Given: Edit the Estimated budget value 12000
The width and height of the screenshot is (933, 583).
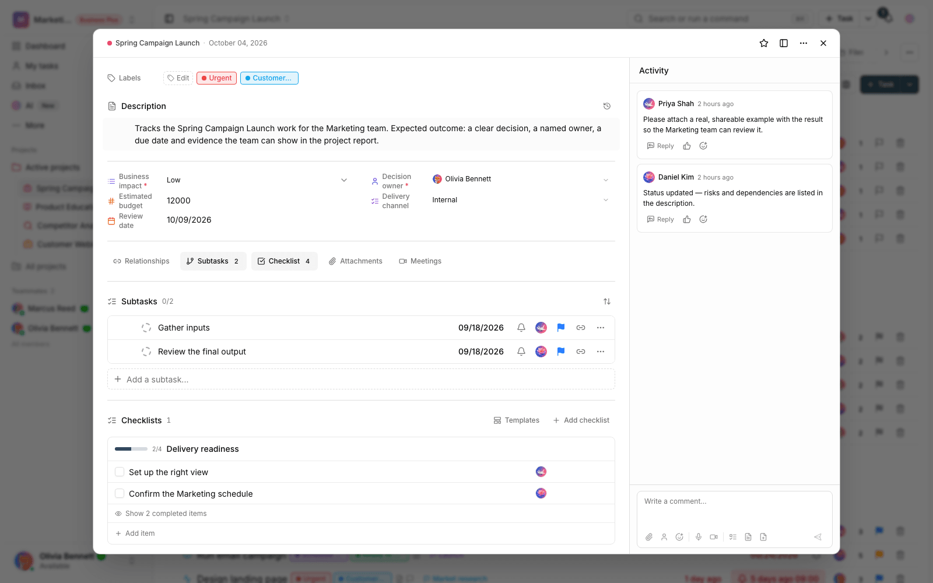Looking at the screenshot, I should (x=178, y=201).
